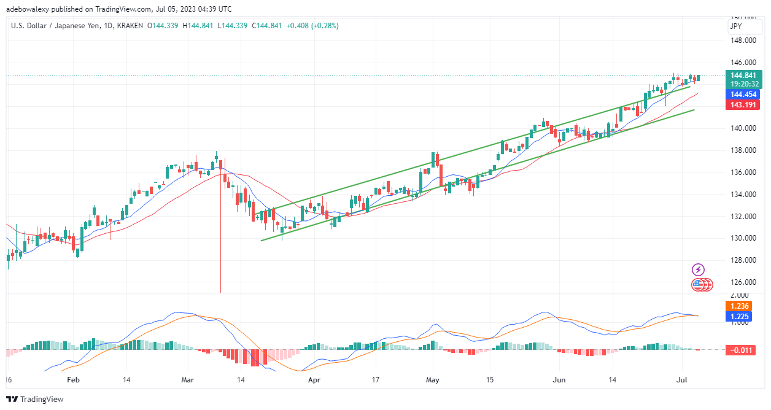Click the blue MACD value 1.225
Viewport: 771px width, 410px height.
pos(739,317)
